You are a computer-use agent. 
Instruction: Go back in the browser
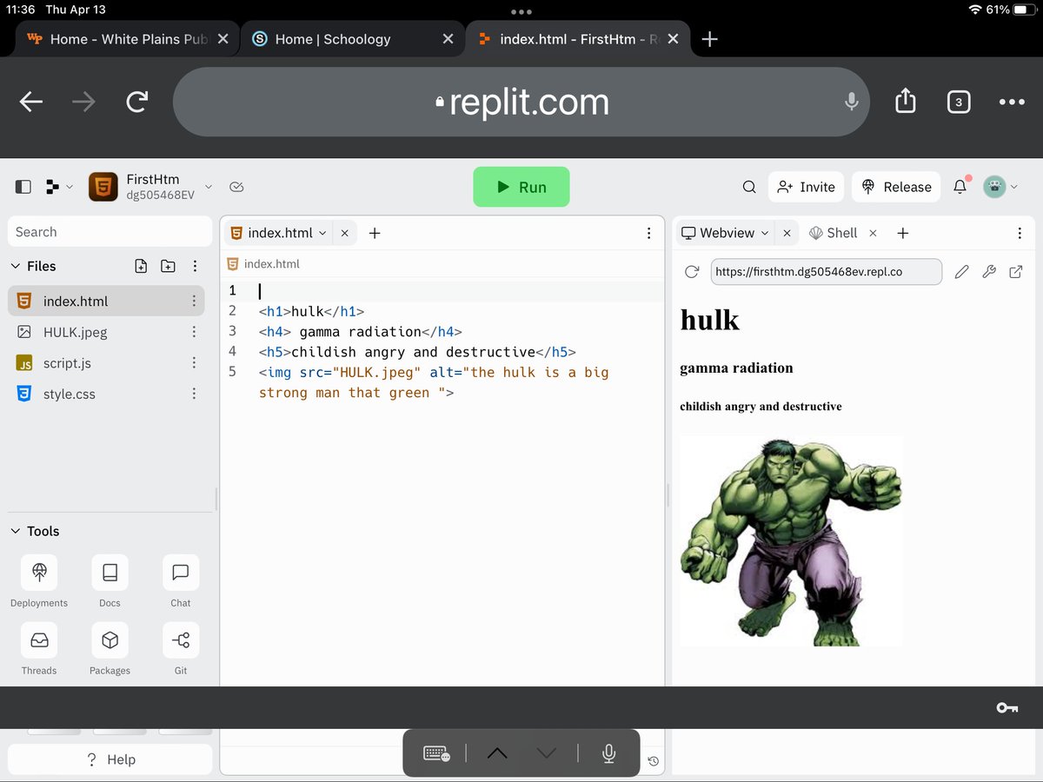[31, 102]
